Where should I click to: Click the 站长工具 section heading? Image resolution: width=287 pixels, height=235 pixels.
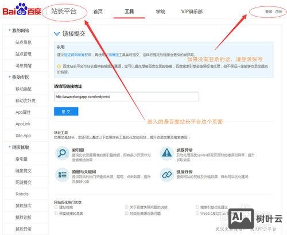61,133
